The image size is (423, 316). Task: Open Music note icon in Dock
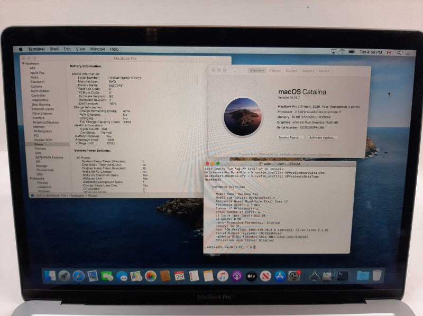[223, 276]
